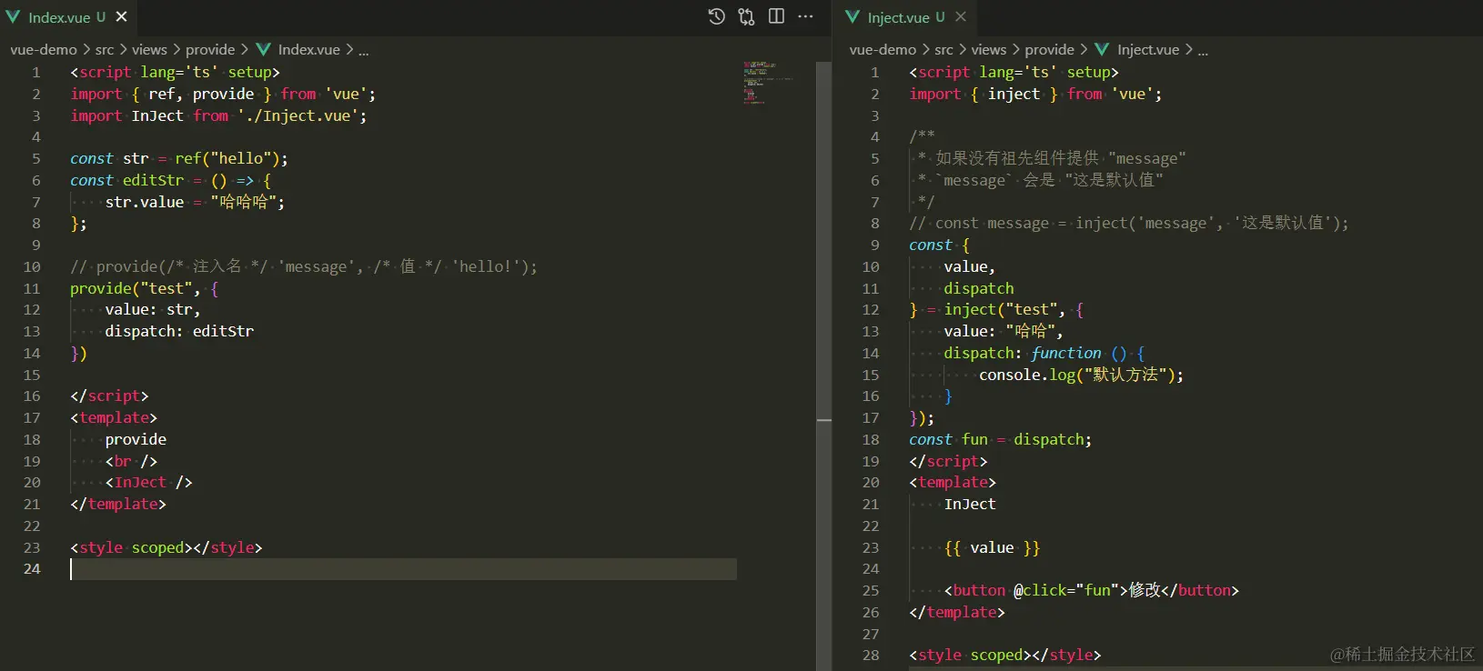Image resolution: width=1483 pixels, height=671 pixels.
Task: Click the Vue icon on the Index.vue tab
Action: click(13, 17)
